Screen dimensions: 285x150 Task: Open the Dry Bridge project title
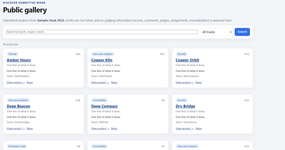[x=185, y=106]
